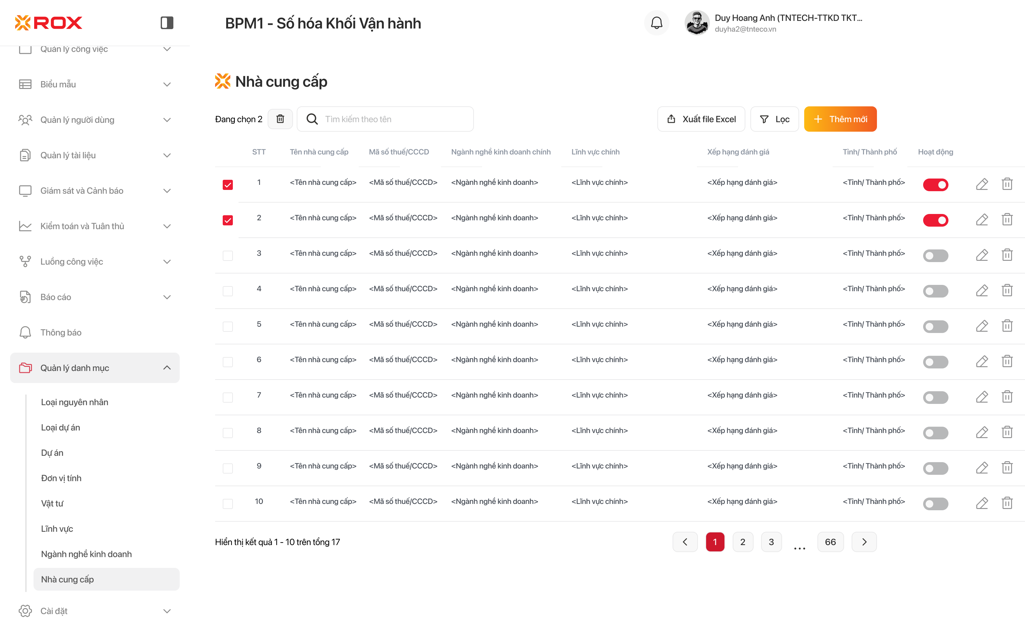Delete supplier row 3 using trash icon
This screenshot has width=1025, height=628.
click(1007, 255)
